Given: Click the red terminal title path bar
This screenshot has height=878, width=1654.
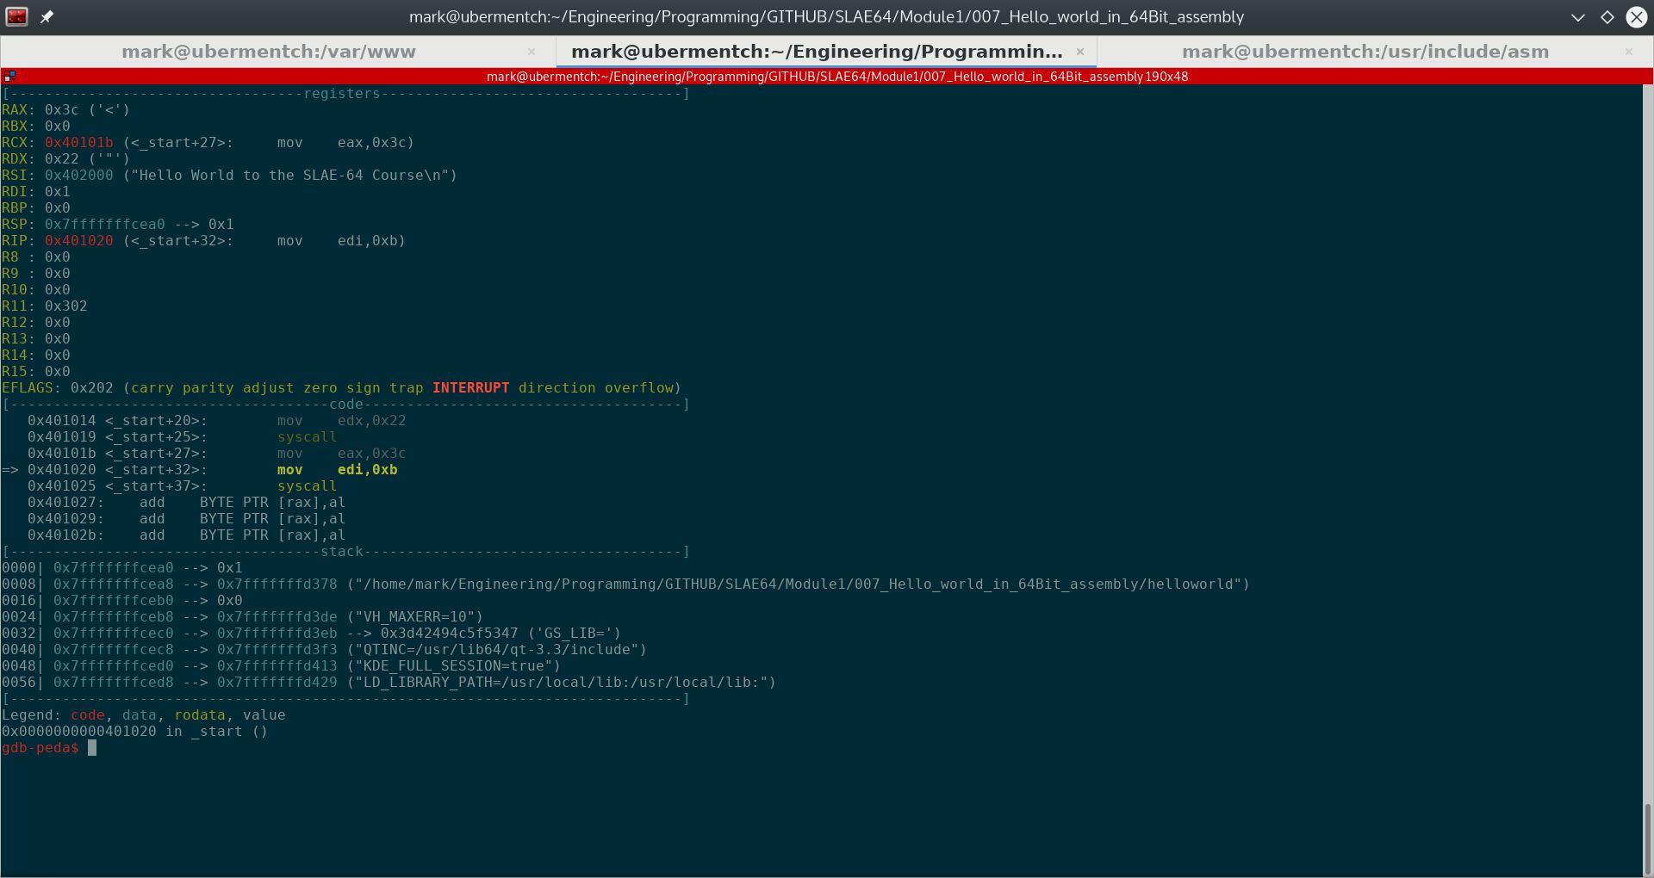Looking at the screenshot, I should click(836, 77).
